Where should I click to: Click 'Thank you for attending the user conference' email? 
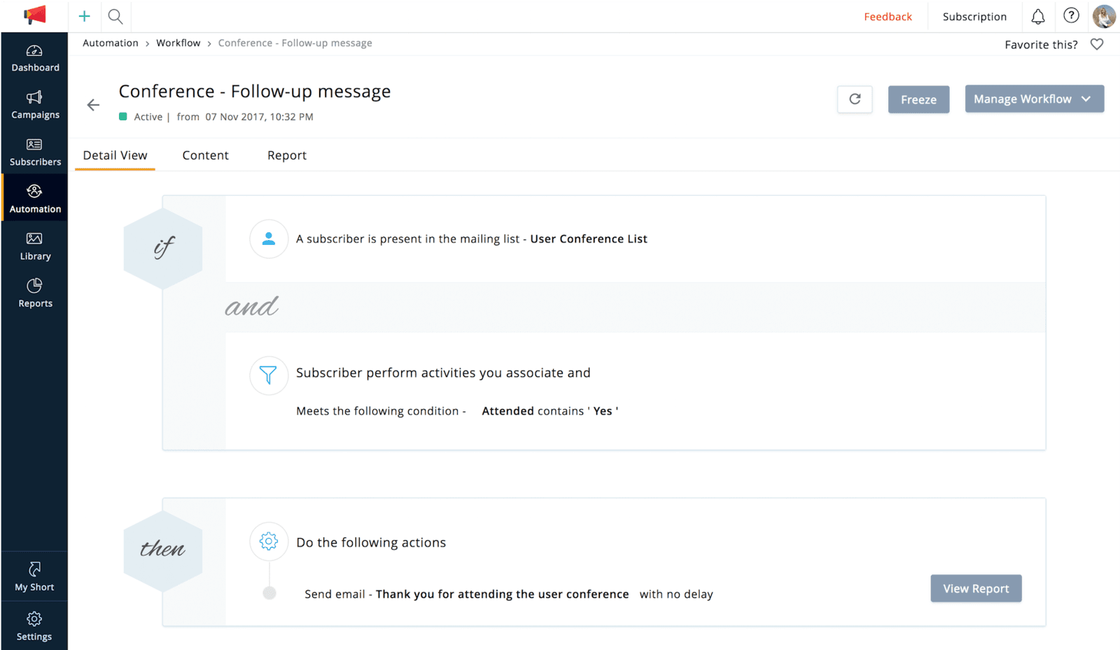[x=502, y=594]
